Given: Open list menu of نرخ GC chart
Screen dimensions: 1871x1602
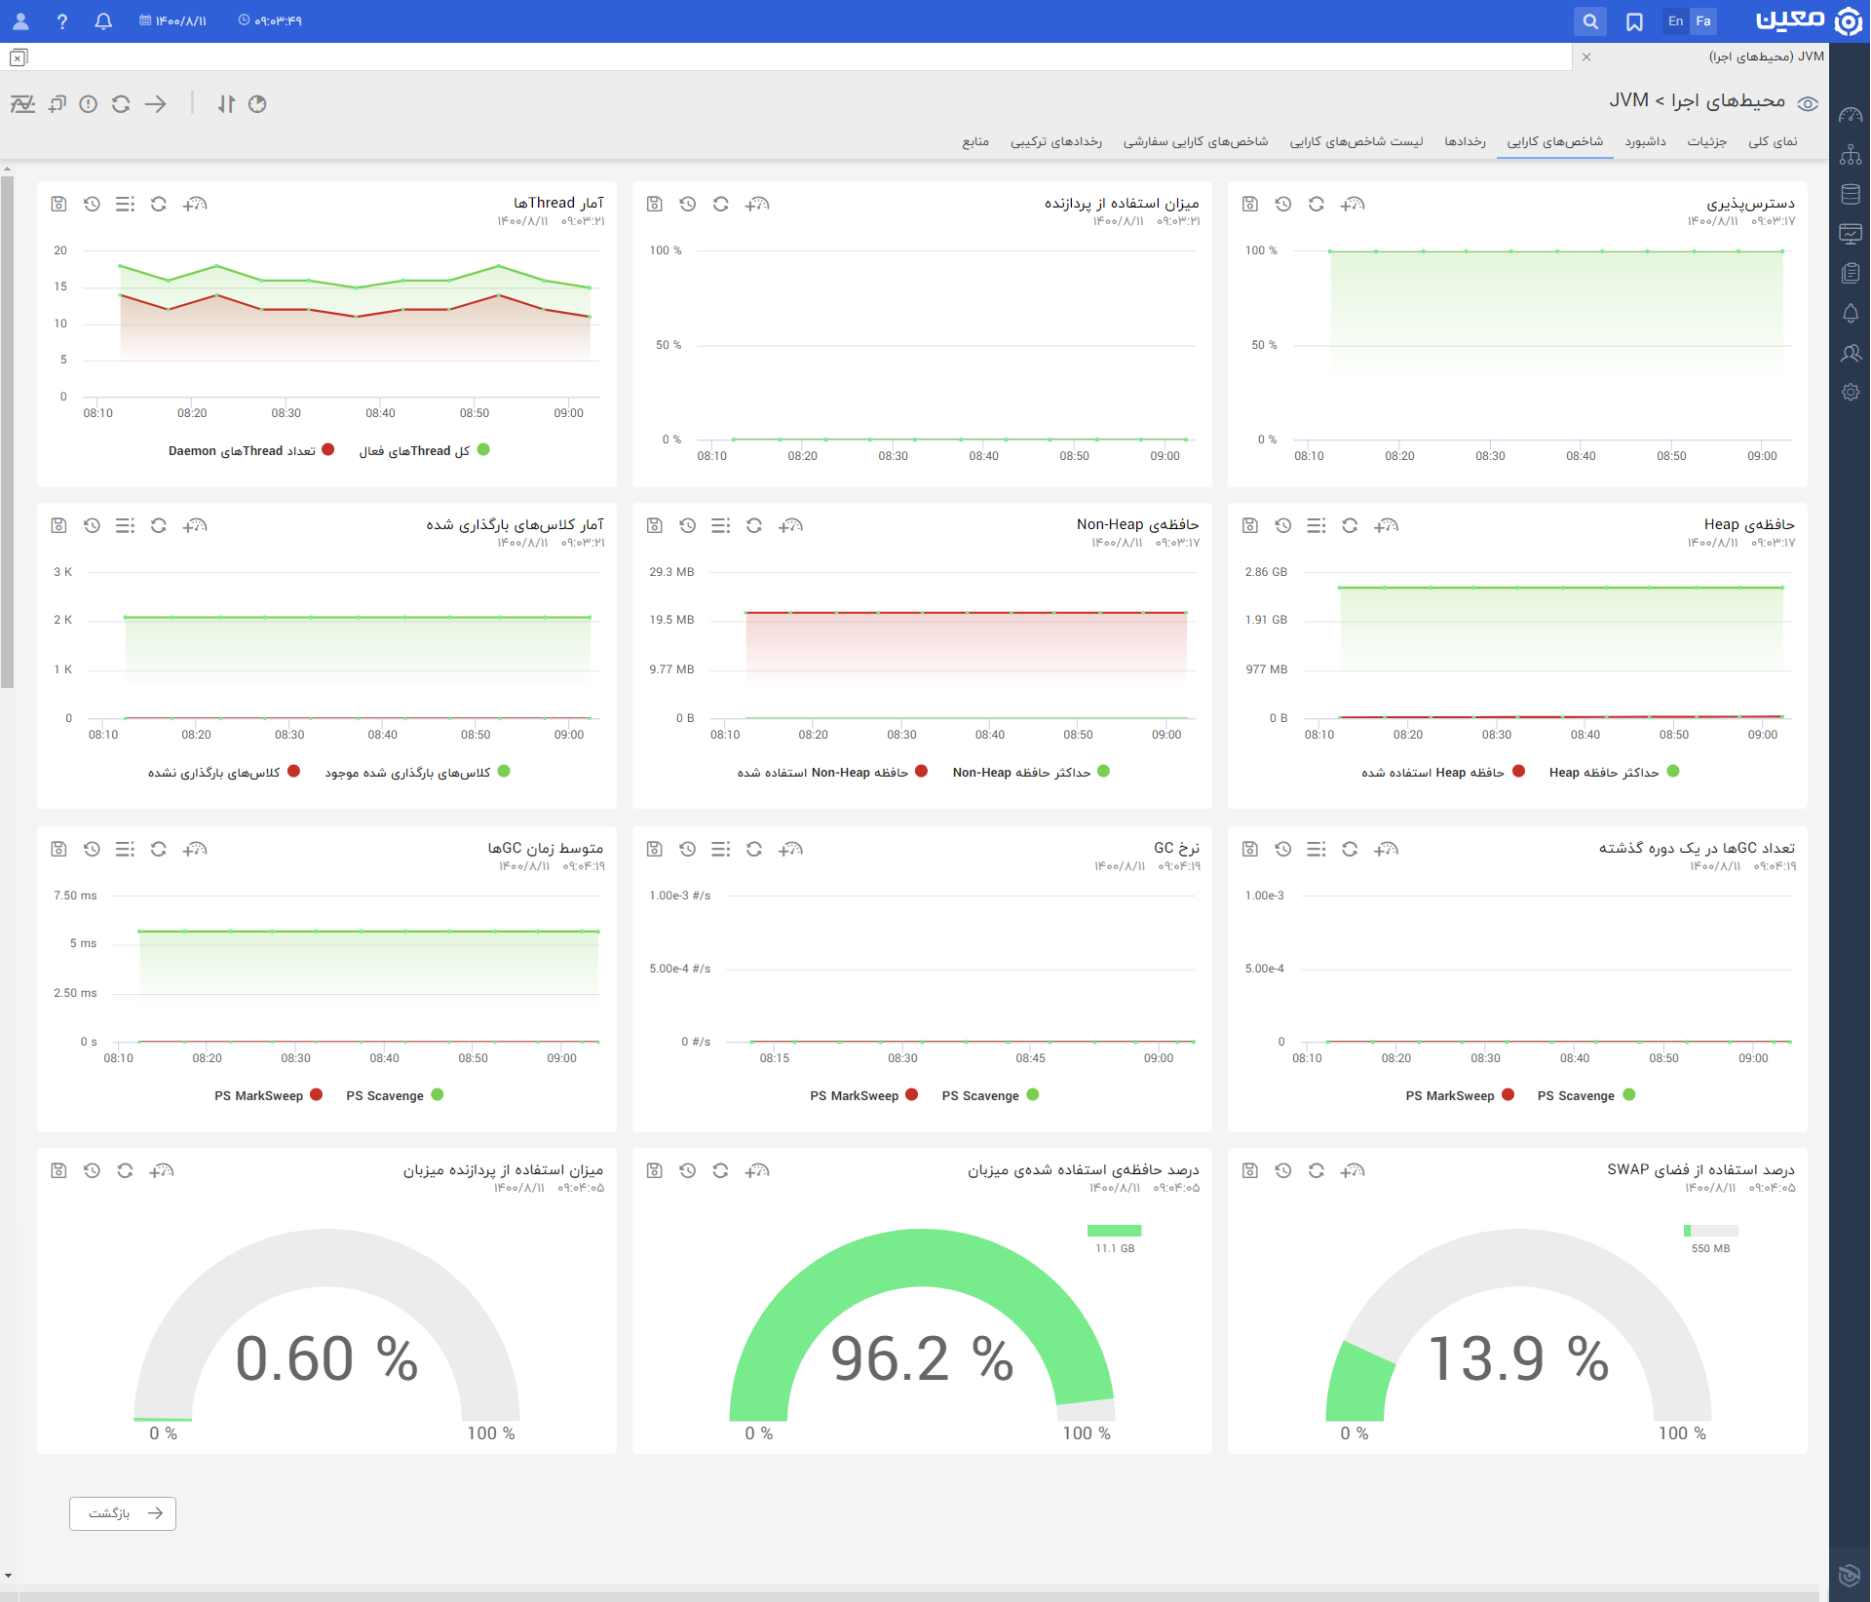Looking at the screenshot, I should (720, 849).
